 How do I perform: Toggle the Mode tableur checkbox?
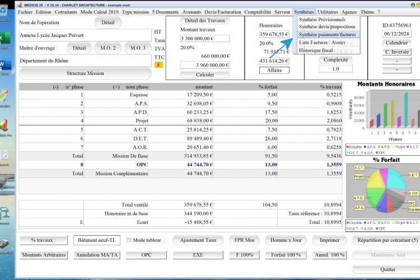click(129, 240)
